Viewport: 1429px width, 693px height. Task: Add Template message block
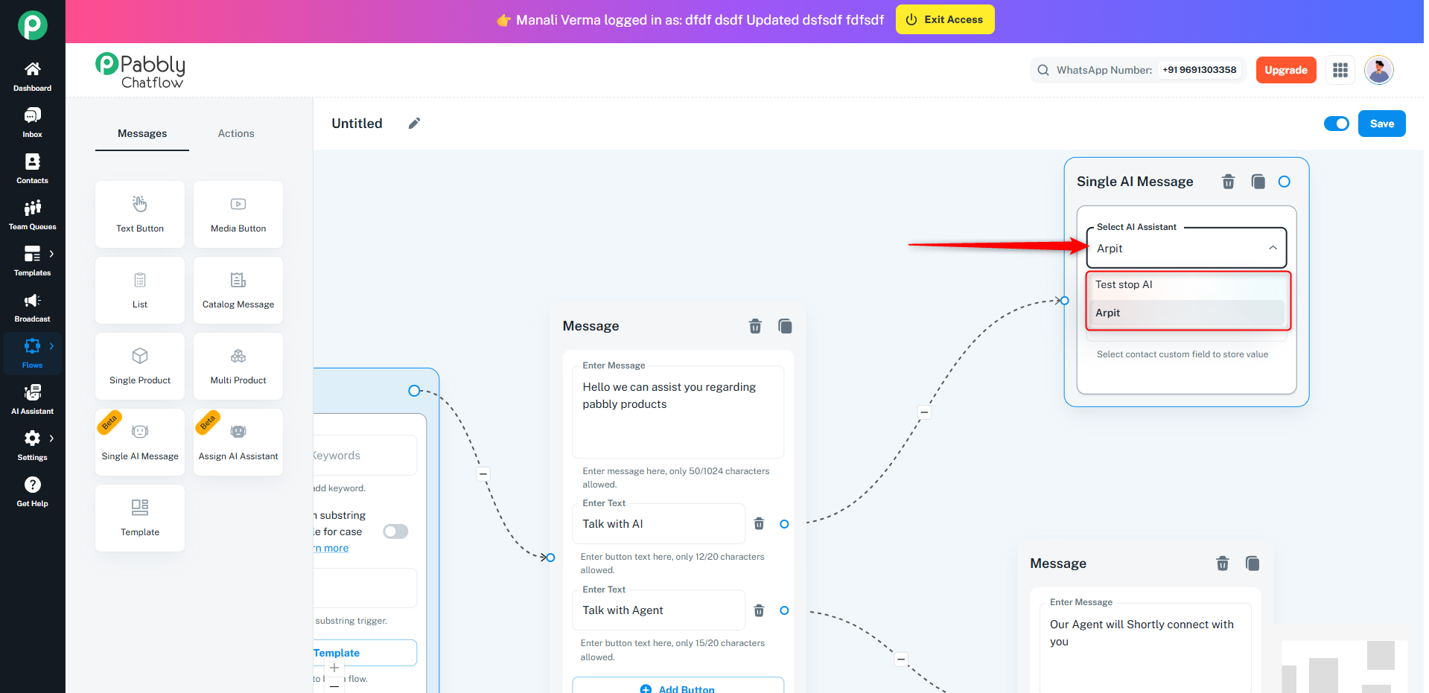(x=140, y=518)
